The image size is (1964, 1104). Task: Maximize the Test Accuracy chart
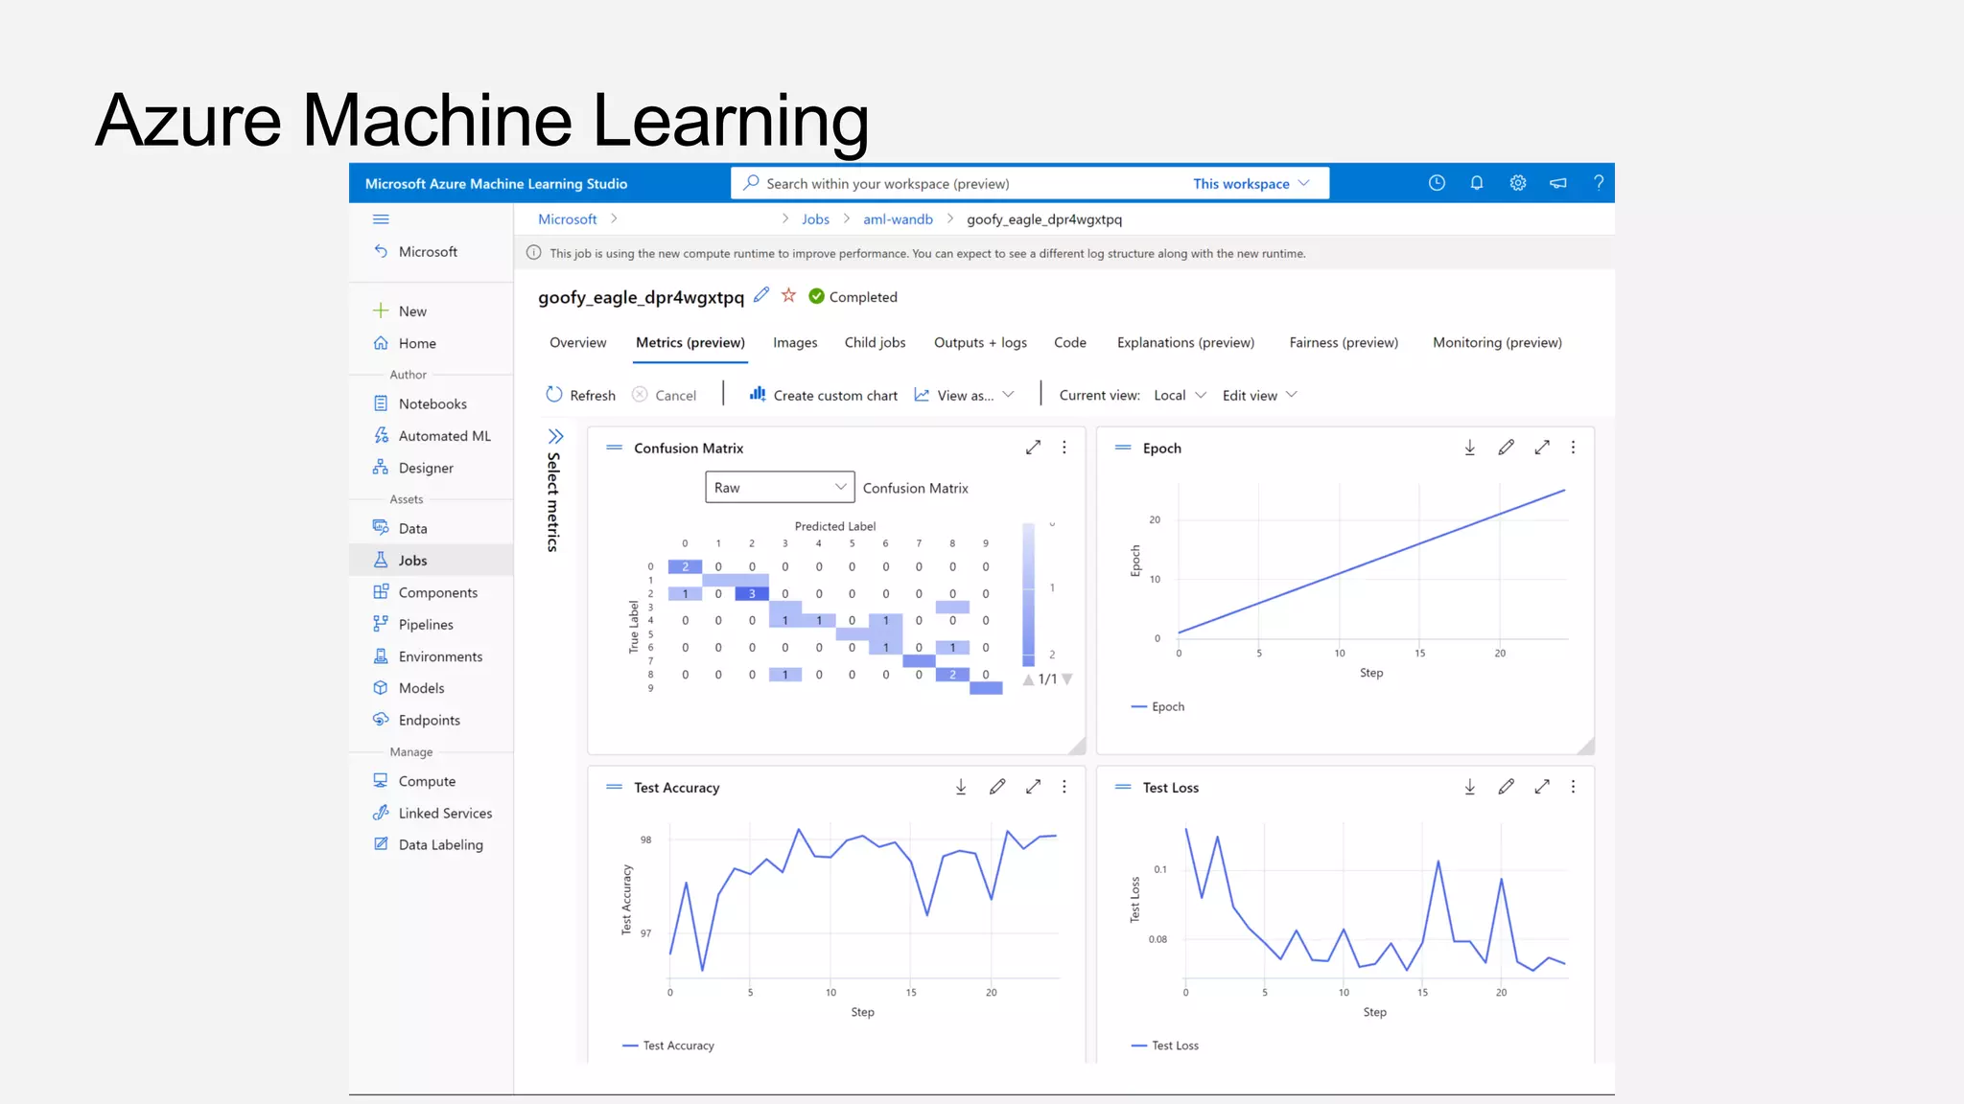point(1033,787)
